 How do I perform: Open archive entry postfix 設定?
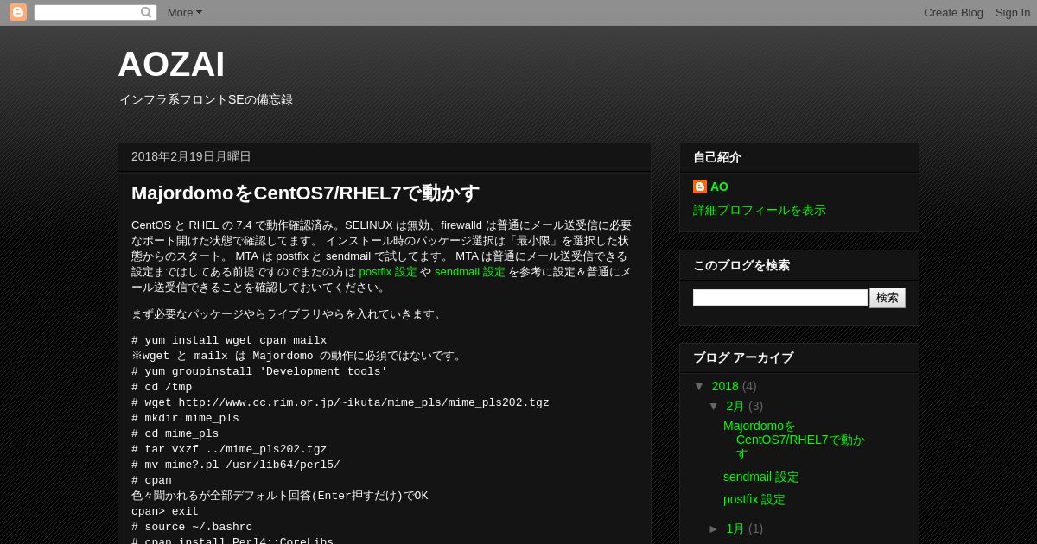coord(754,499)
